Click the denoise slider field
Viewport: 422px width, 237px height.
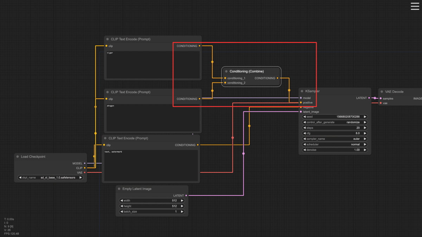tap(334, 150)
